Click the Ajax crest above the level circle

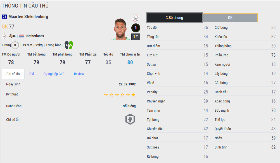(x=136, y=18)
